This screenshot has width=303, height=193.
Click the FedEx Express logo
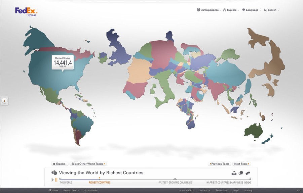(26, 12)
